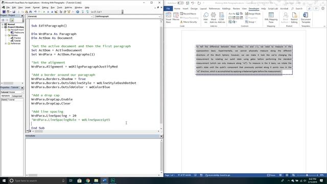
Task: Open the Microsoft Store taskbar icon
Action: click(80, 180)
